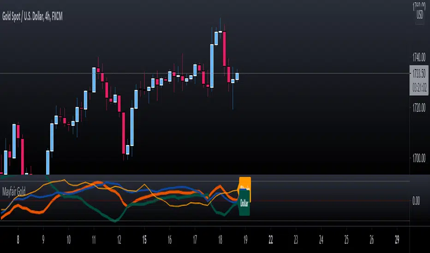Click the date label 11 on time axis

pyautogui.click(x=94, y=240)
